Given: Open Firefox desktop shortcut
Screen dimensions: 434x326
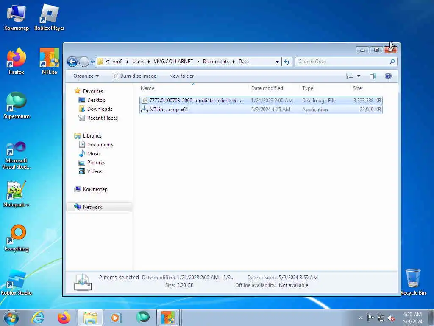Looking at the screenshot, I should coord(17,62).
